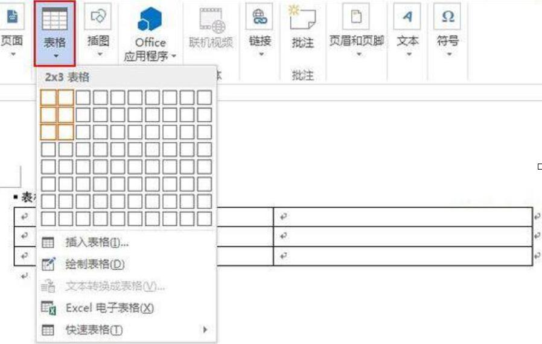This screenshot has width=542, height=344.
Task: Click the Draw Table (绘制表格) pencil icon
Action: tap(48, 264)
